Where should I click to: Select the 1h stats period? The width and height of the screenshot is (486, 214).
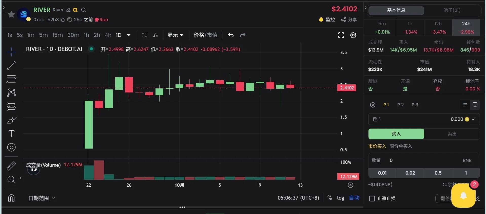tap(410, 28)
